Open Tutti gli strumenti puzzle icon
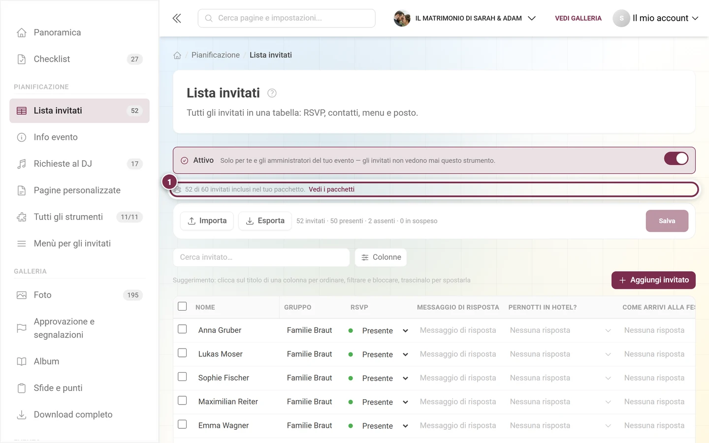The image size is (709, 443). [22, 217]
